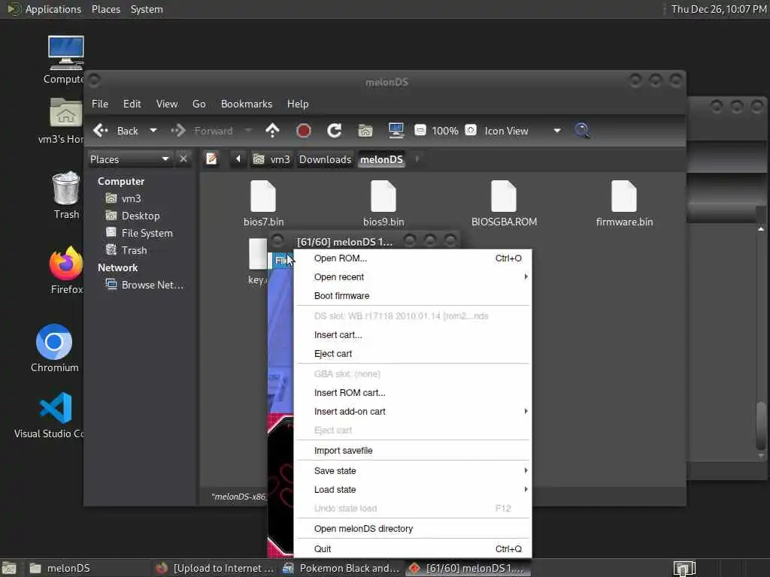This screenshot has width=770, height=577.
Task: Open the file manager File menu
Action: [x=100, y=104]
